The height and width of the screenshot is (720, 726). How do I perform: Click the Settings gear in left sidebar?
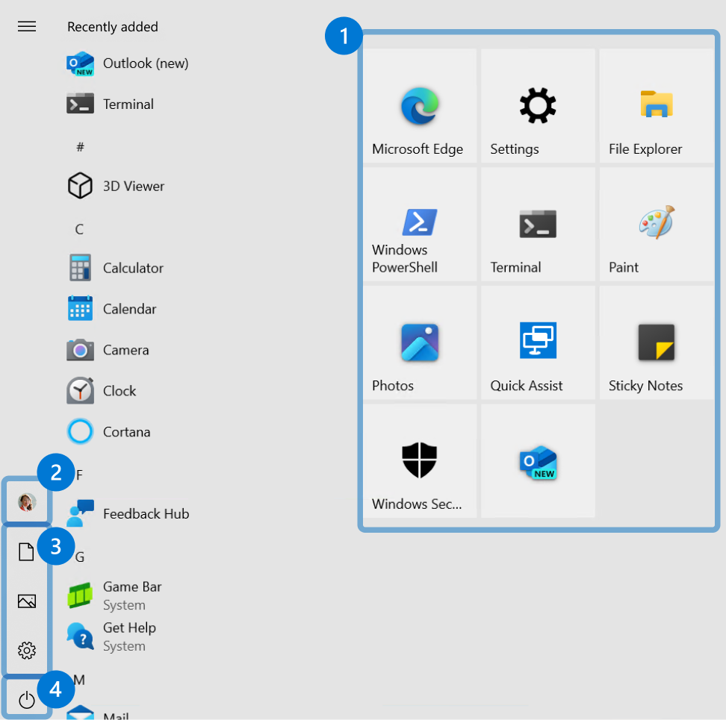click(27, 651)
